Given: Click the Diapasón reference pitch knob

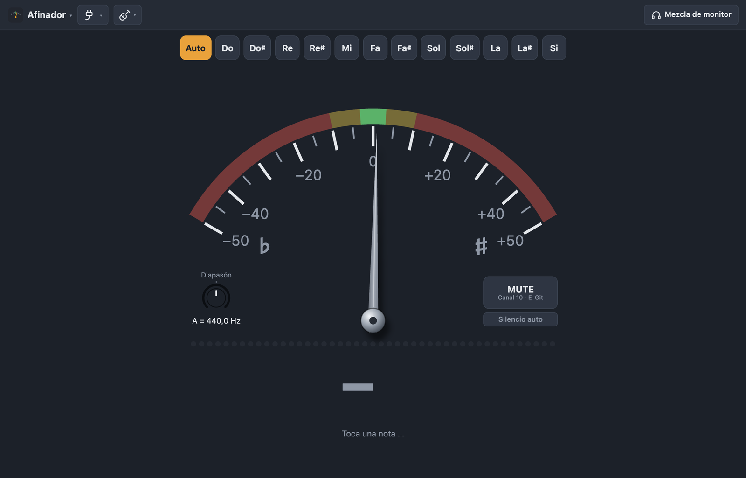Looking at the screenshot, I should [x=216, y=297].
